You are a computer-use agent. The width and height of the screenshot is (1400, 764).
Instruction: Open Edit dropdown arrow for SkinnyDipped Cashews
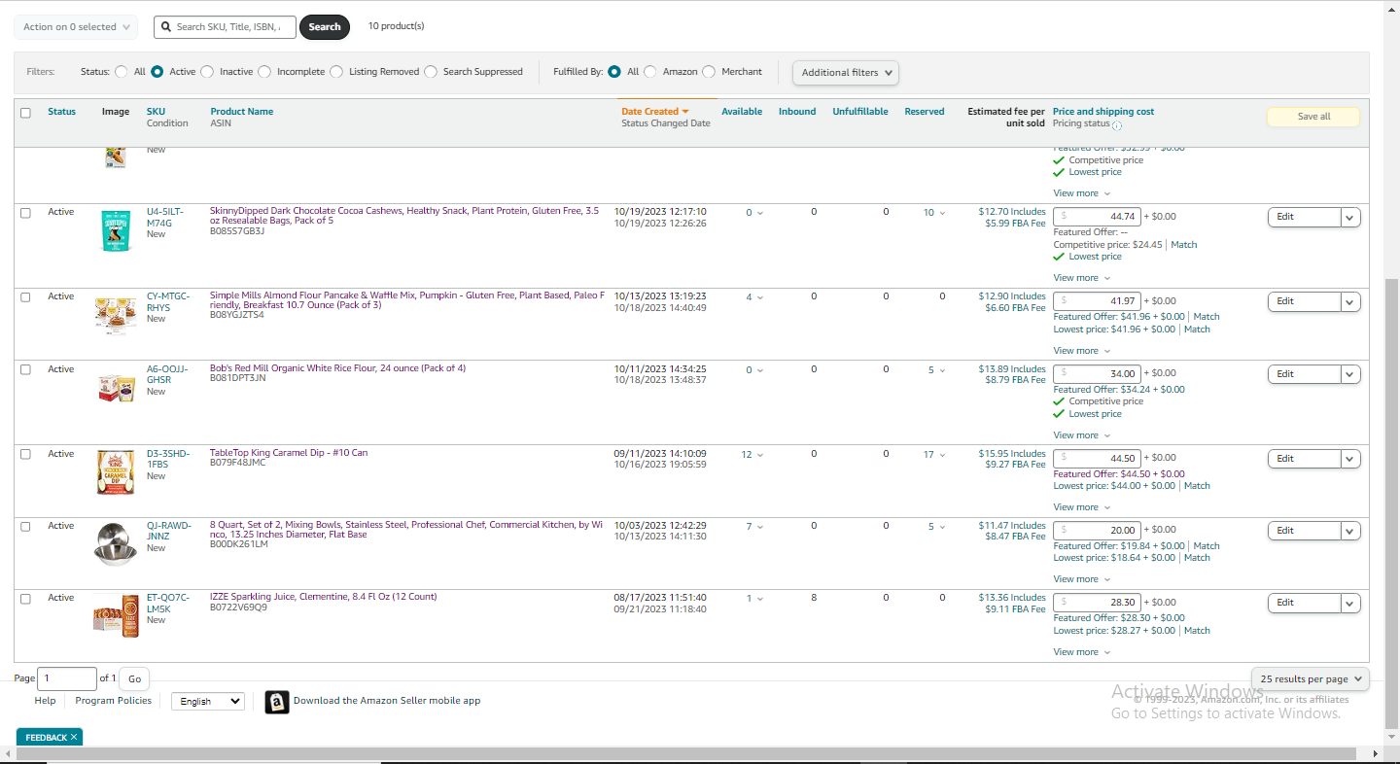pos(1350,218)
